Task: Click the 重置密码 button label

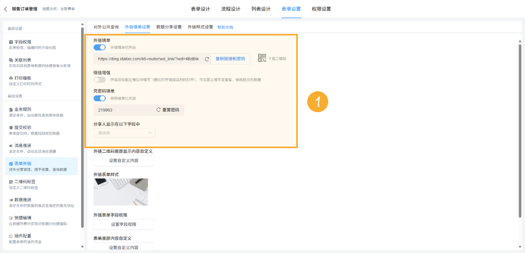Action: click(x=171, y=110)
